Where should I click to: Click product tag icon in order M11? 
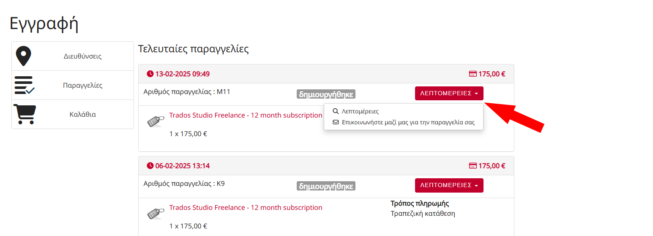[156, 121]
